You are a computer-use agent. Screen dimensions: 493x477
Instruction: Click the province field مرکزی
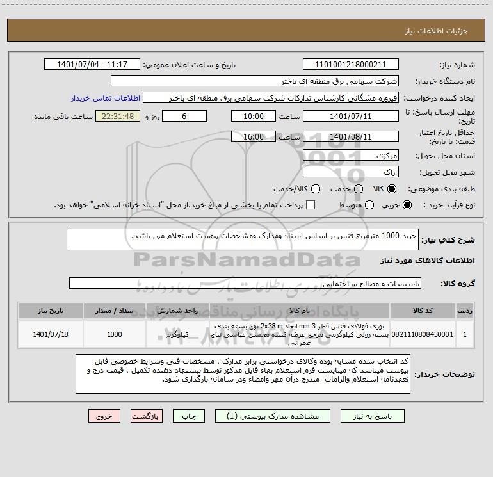[x=351, y=156]
